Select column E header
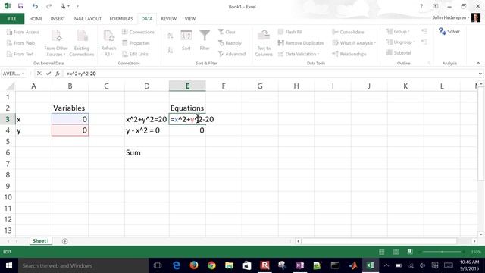 coord(187,86)
